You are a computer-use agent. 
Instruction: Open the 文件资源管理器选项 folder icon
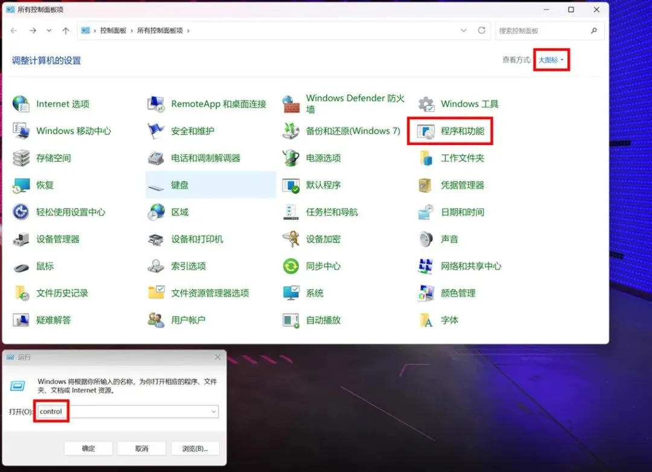tap(156, 293)
